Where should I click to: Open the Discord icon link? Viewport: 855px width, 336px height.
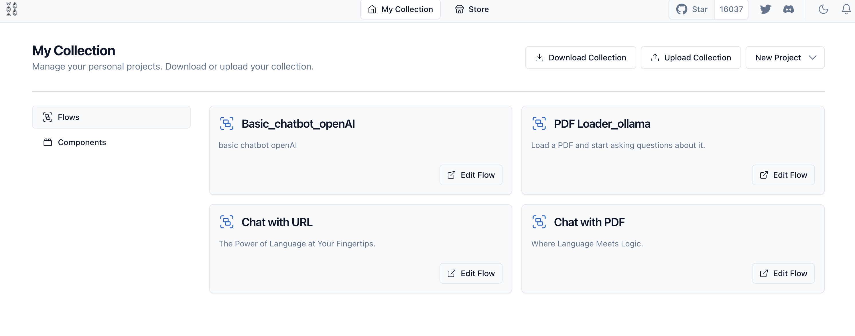[x=789, y=9]
